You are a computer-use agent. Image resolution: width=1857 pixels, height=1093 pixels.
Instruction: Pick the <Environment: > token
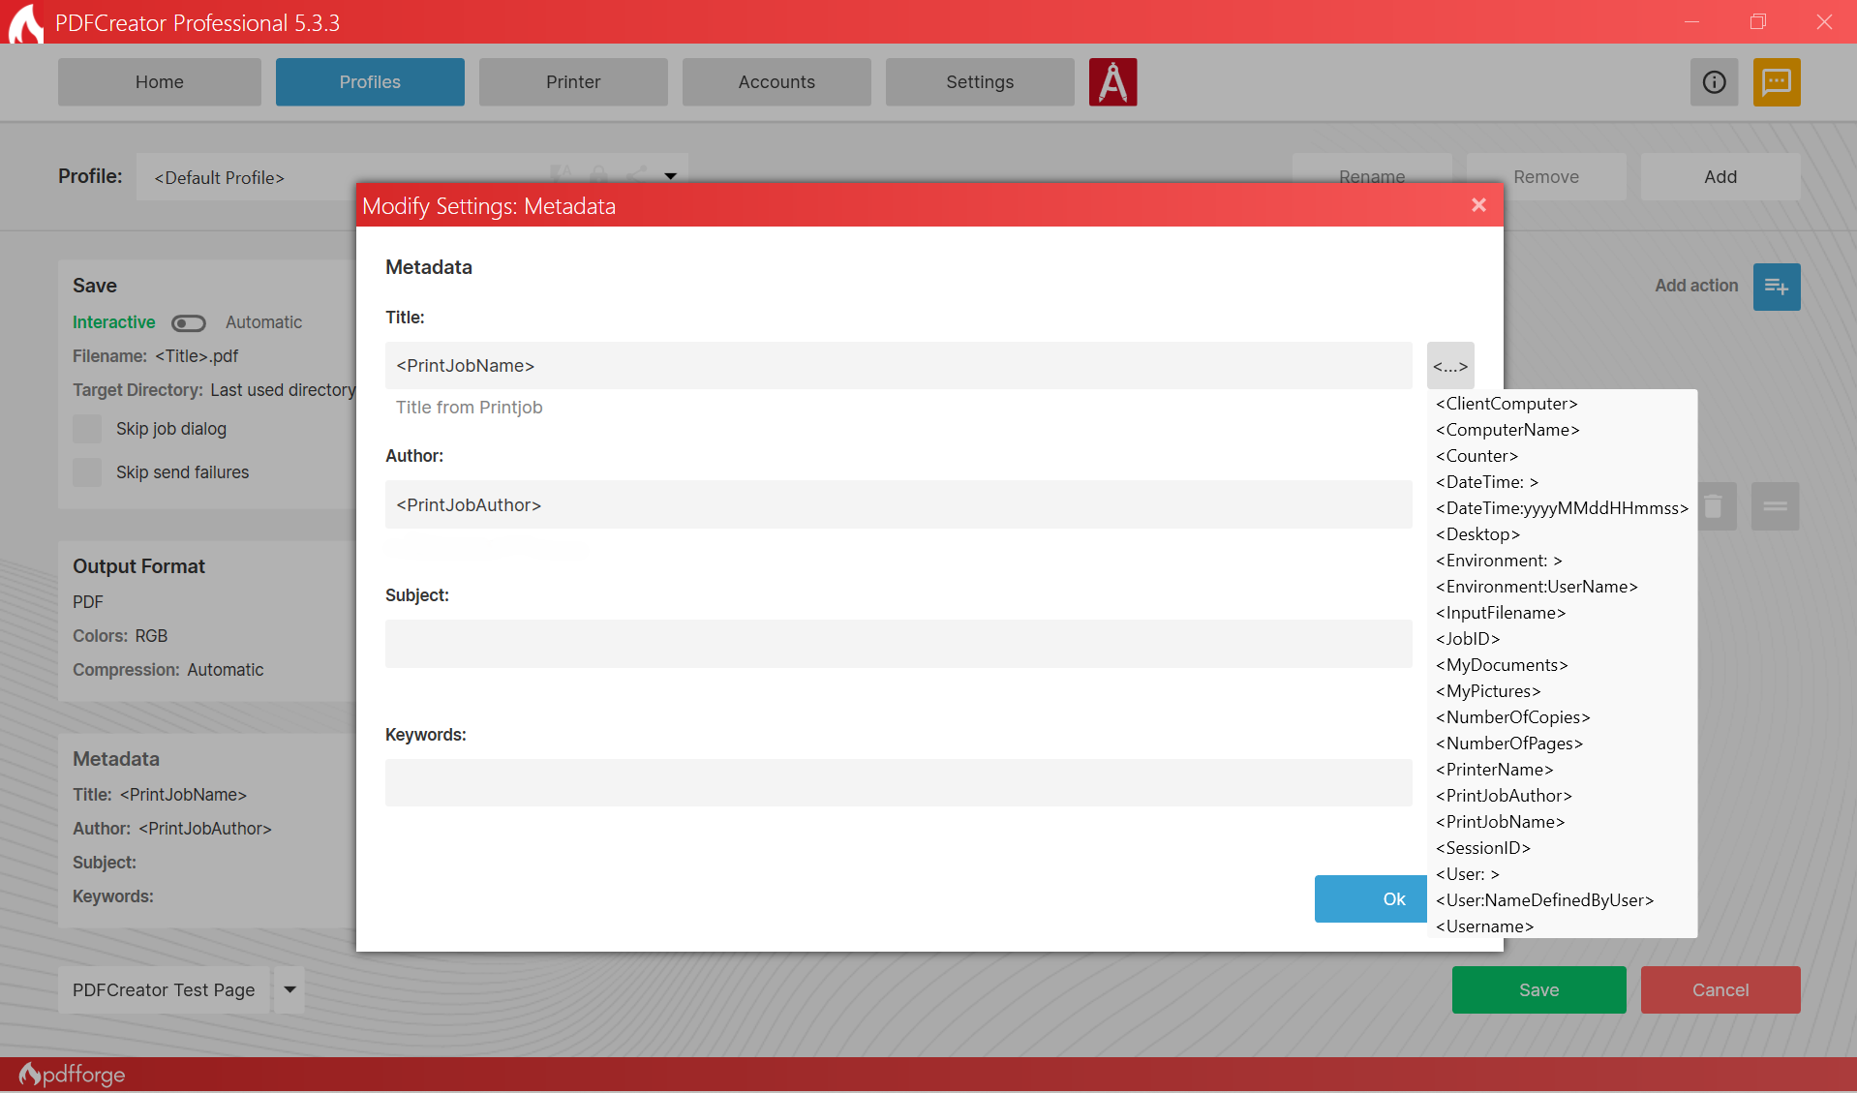pos(1499,561)
